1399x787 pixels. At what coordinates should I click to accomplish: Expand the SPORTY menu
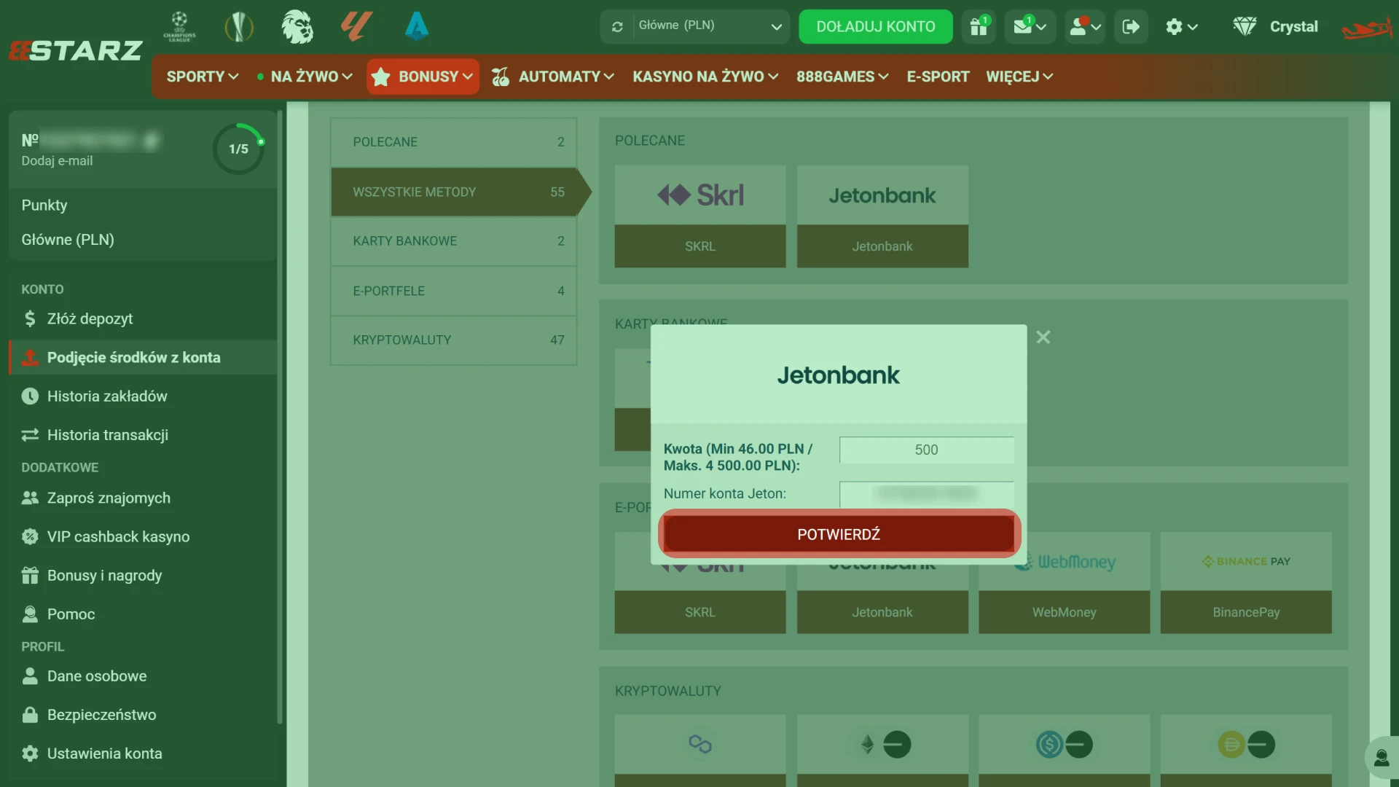[202, 77]
